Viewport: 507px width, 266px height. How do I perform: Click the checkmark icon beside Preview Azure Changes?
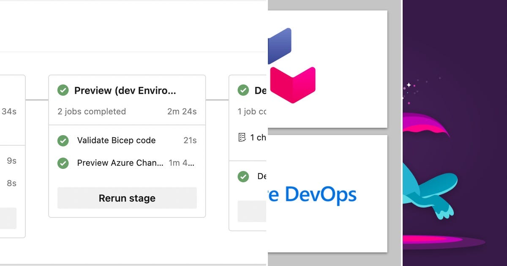point(63,163)
